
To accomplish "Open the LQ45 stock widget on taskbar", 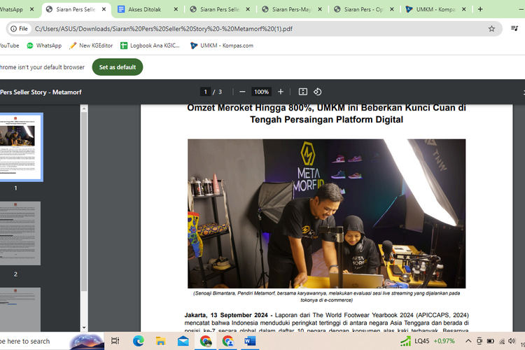I will (x=428, y=341).
